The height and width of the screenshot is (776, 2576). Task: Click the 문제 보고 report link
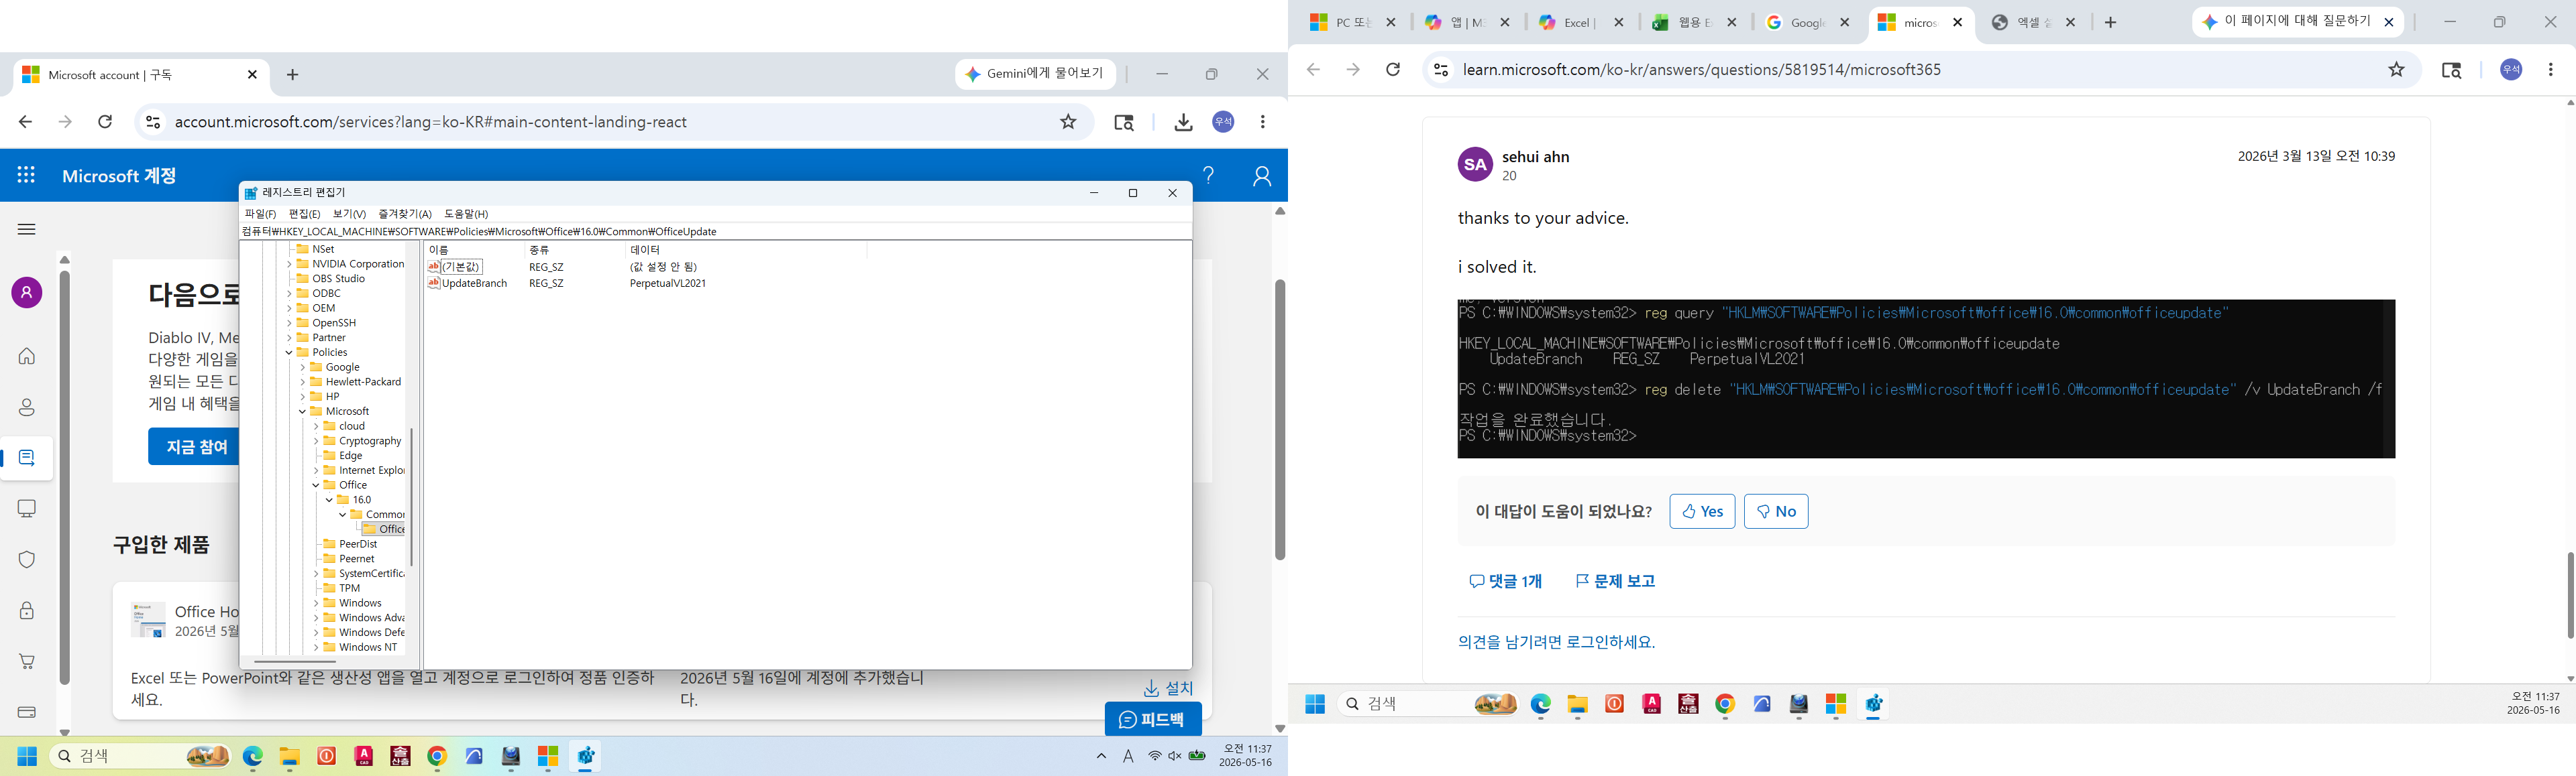click(1615, 581)
